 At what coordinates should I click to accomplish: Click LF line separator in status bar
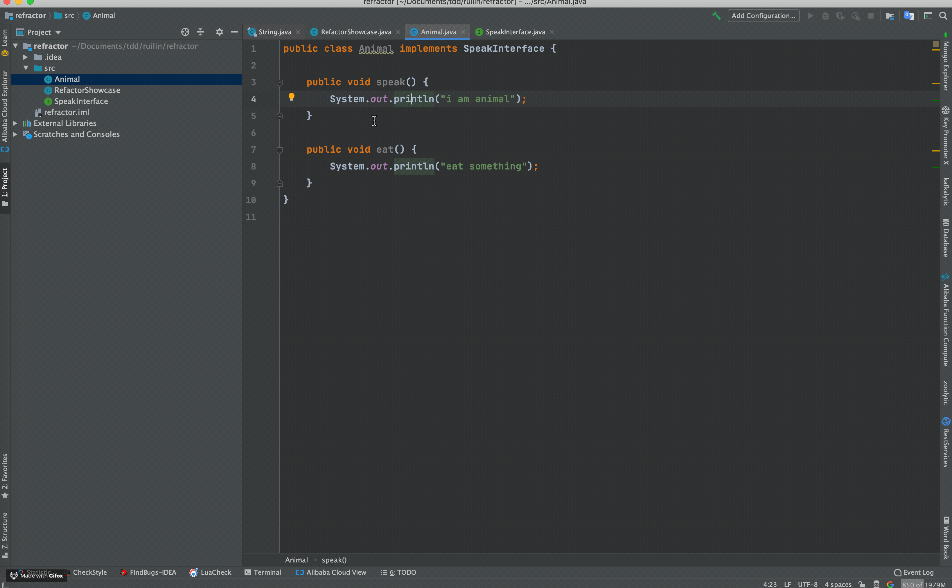787,584
